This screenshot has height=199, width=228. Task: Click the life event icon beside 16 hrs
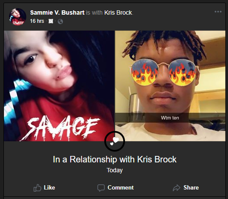click(x=51, y=21)
